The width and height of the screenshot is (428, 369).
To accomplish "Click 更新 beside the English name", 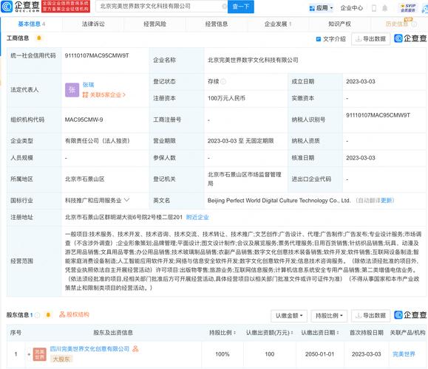I will [387, 201].
